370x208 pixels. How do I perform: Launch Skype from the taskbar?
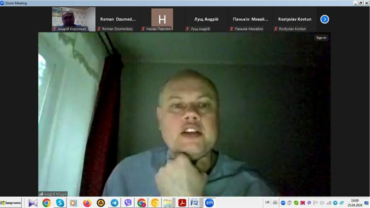(x=60, y=203)
